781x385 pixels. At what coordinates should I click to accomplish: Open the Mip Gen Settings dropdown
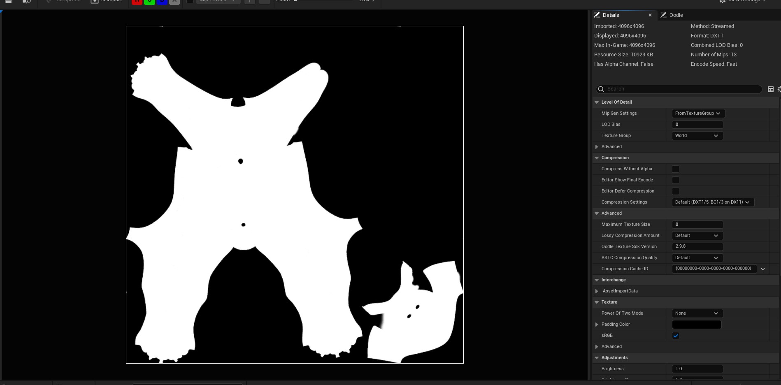[698, 114]
